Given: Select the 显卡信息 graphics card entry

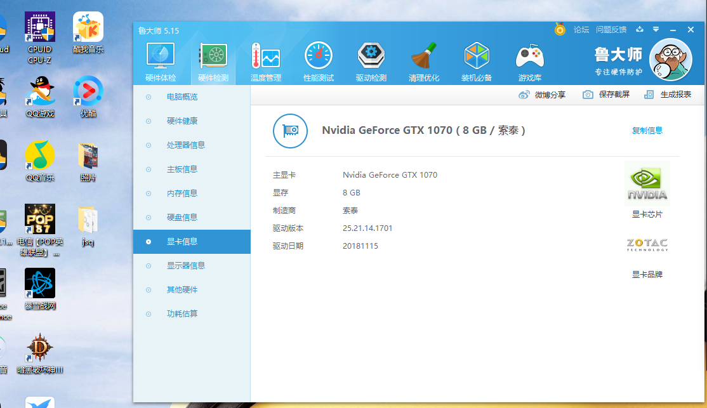Looking at the screenshot, I should (x=192, y=242).
